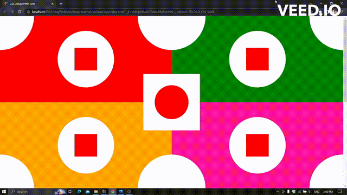Open File Explorer from the taskbar
347x195 pixels.
pyautogui.click(x=96, y=191)
